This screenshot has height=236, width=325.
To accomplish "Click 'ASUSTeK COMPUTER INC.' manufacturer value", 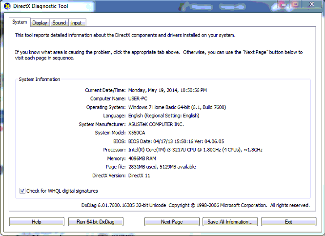I will pos(156,124).
